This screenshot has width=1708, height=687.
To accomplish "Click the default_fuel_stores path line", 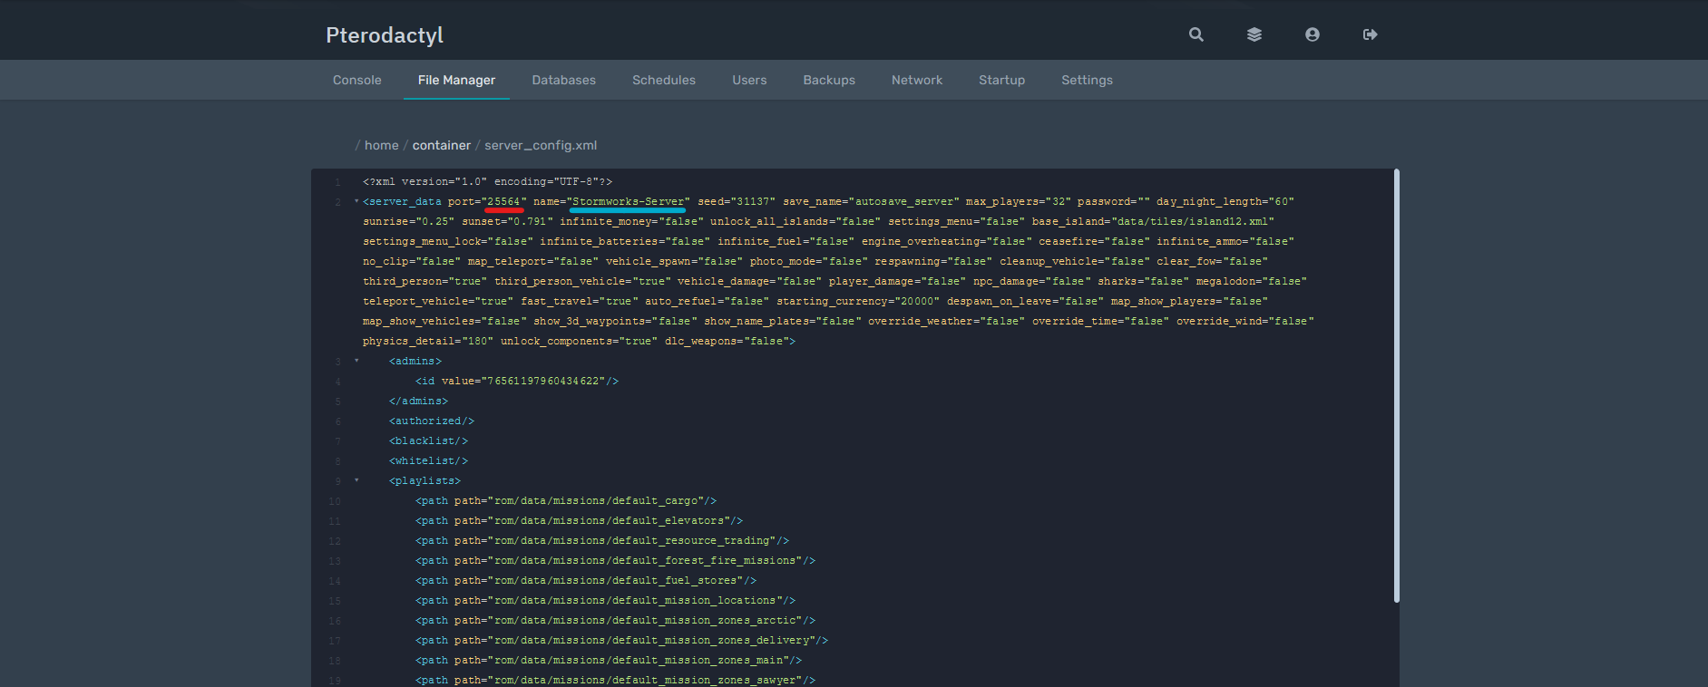I will (x=586, y=580).
